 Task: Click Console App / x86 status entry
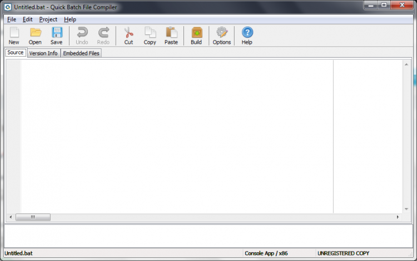click(x=266, y=253)
